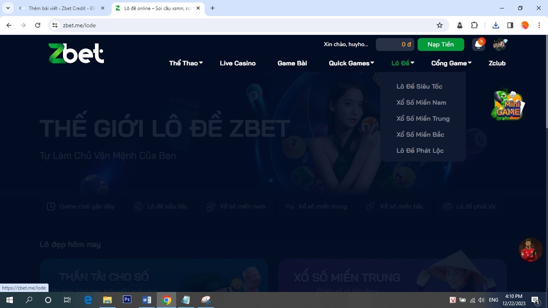Image resolution: width=548 pixels, height=308 pixels.
Task: Open the notification bell icon
Action: pos(478,45)
